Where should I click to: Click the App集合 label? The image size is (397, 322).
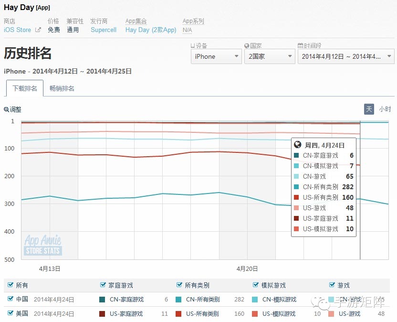tap(136, 21)
